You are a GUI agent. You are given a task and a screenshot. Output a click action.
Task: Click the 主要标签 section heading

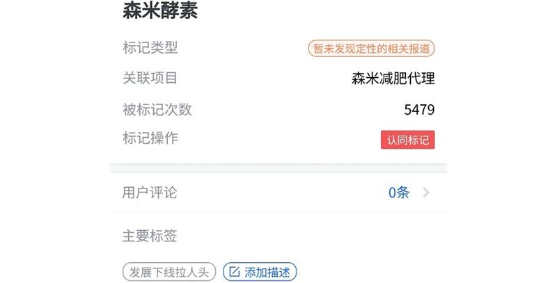[x=150, y=236]
